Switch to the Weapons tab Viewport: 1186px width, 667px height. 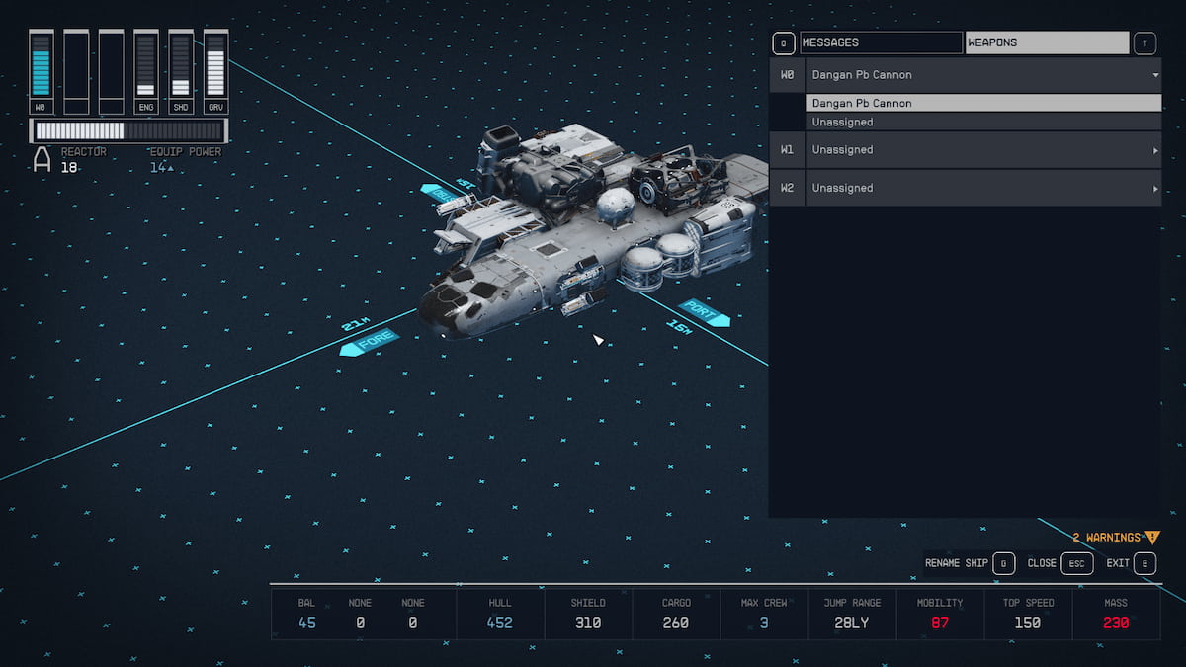[x=1046, y=43]
